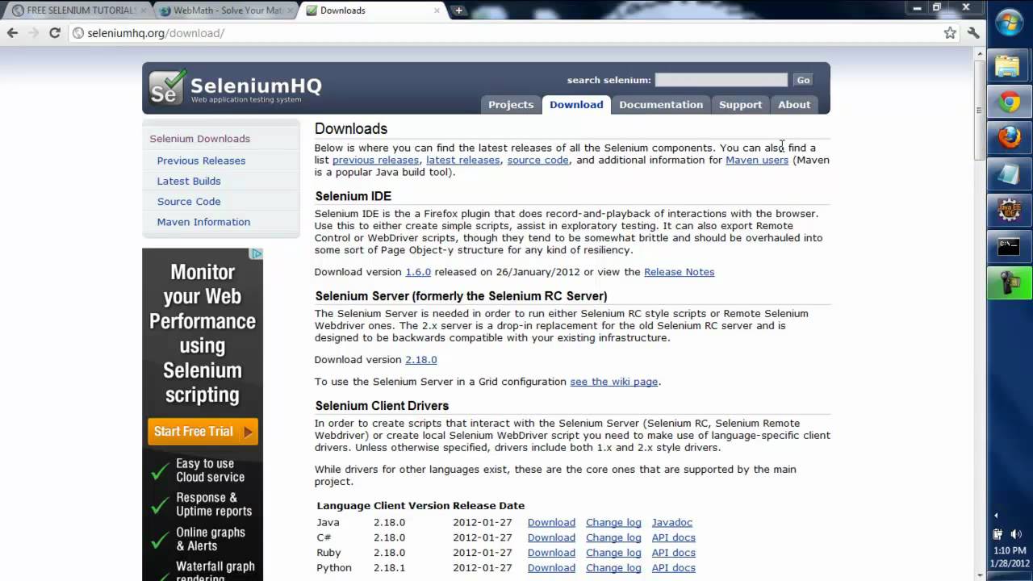This screenshot has width=1033, height=581.
Task: Open the command prompt taskbar icon
Action: click(1009, 246)
